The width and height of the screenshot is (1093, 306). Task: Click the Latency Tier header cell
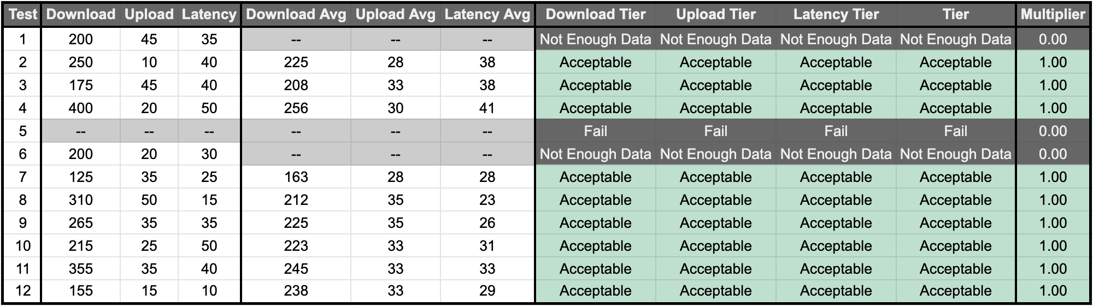(836, 15)
